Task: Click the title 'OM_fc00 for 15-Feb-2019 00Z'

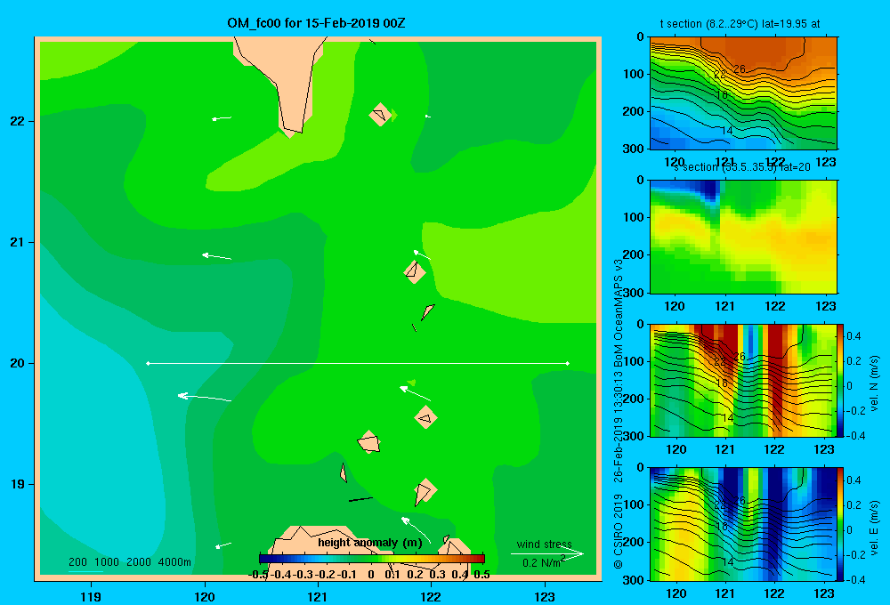Action: [x=316, y=23]
